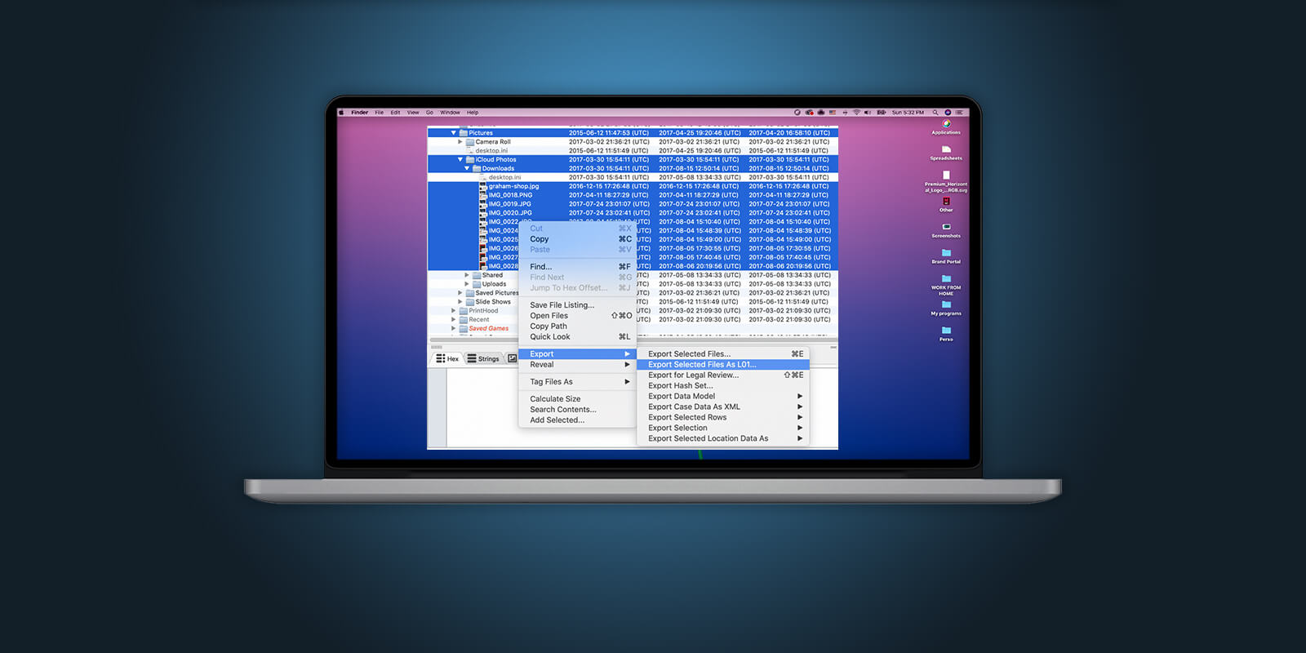Choose Export Hash Set... item
The image size is (1306, 653).
[x=723, y=386]
